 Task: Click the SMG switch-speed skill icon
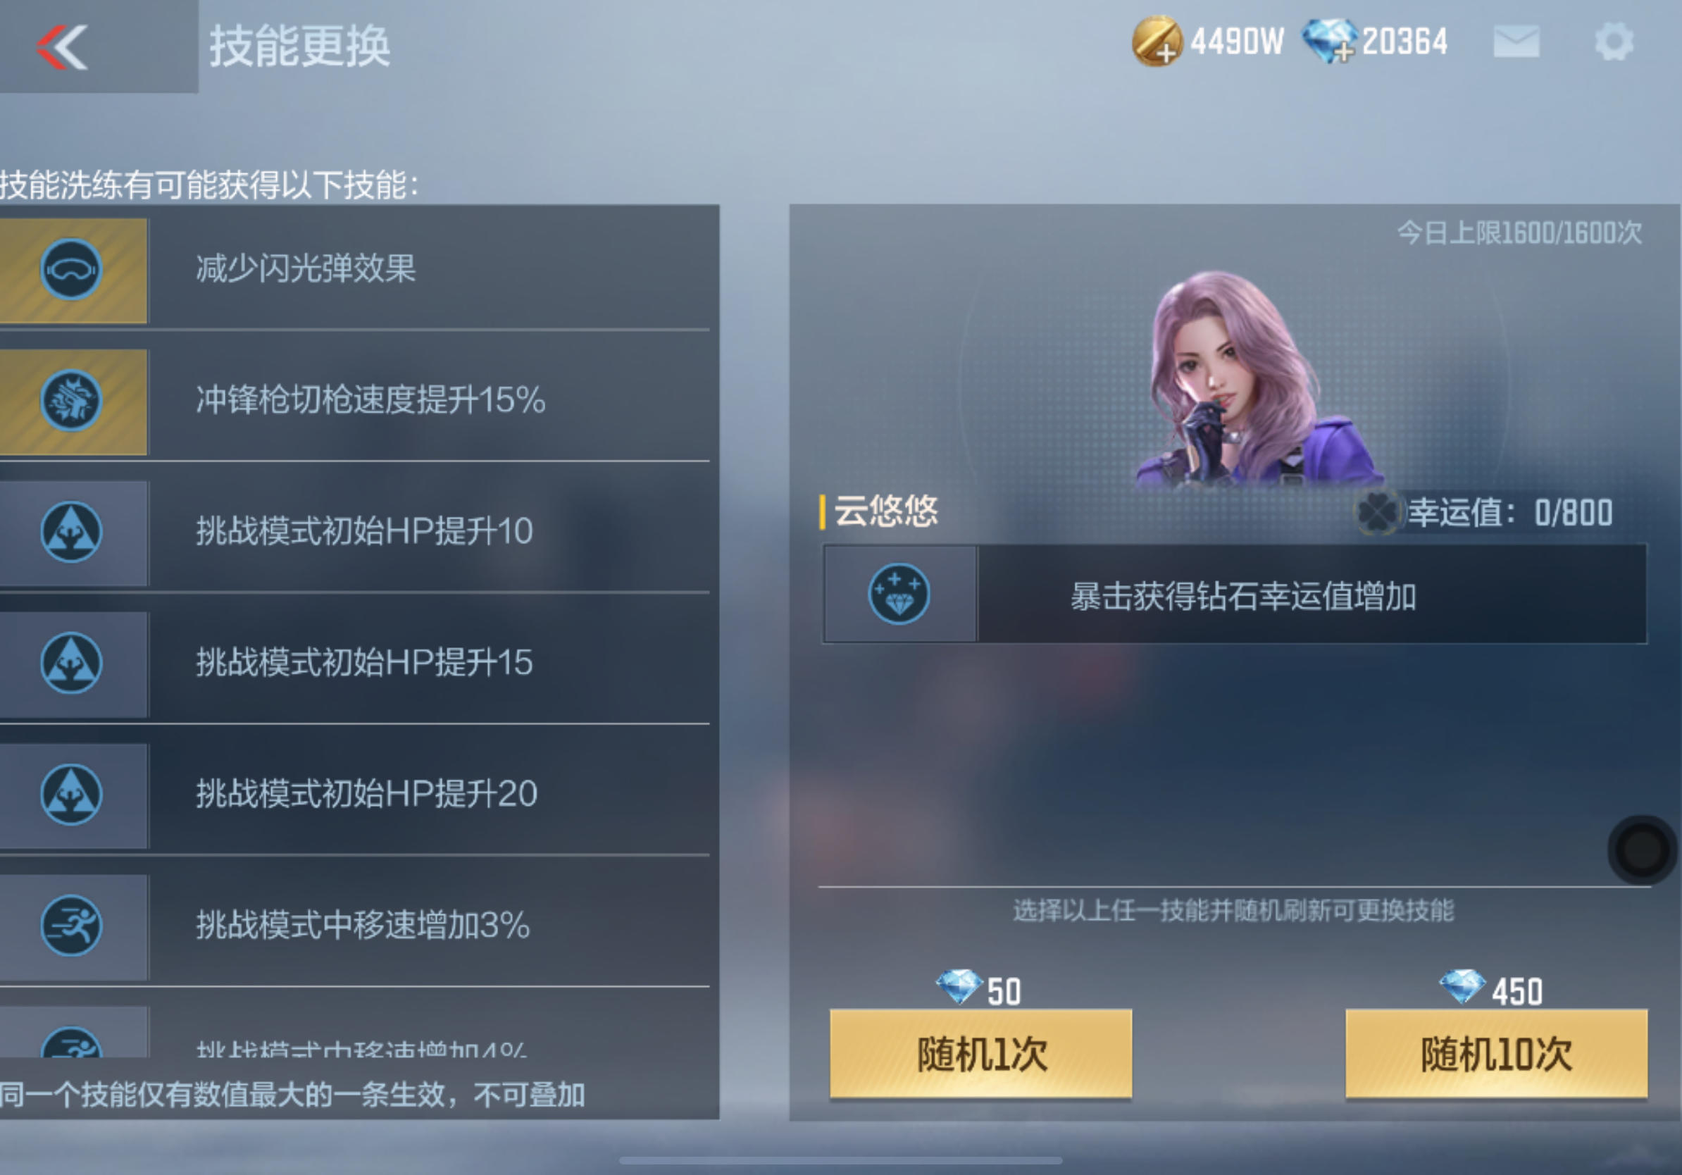click(71, 401)
